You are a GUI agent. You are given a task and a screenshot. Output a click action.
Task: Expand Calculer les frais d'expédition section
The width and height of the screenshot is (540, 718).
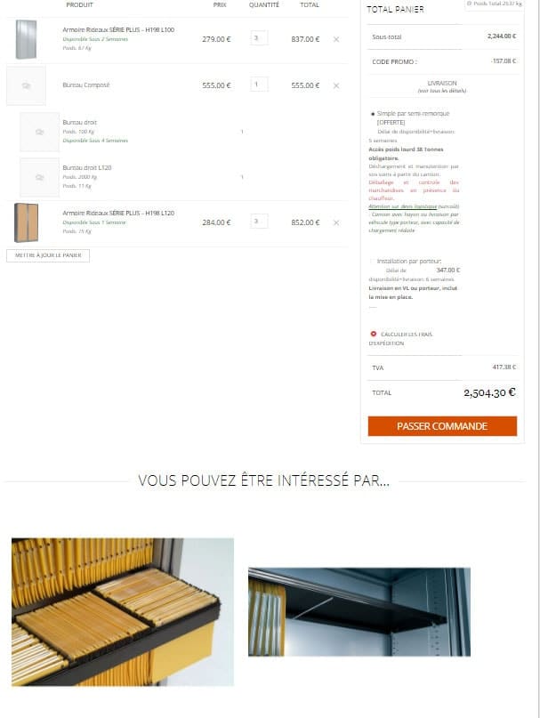coord(400,338)
